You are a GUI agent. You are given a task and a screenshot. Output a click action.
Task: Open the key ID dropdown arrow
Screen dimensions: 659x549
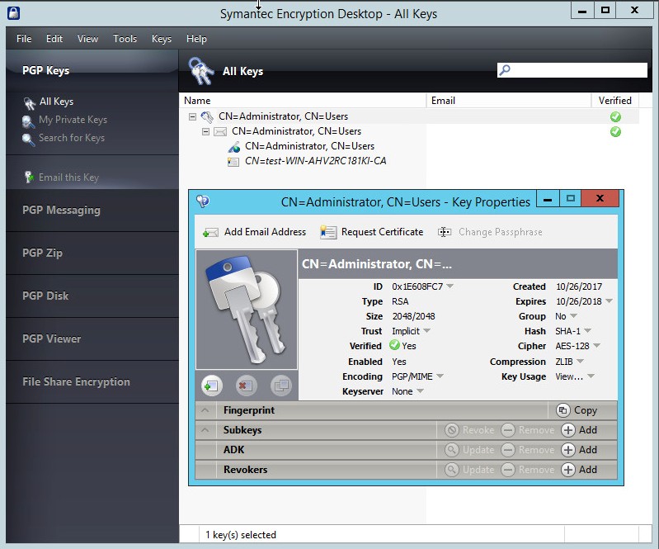pos(450,286)
